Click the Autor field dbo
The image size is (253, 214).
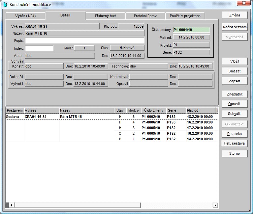tap(60, 56)
